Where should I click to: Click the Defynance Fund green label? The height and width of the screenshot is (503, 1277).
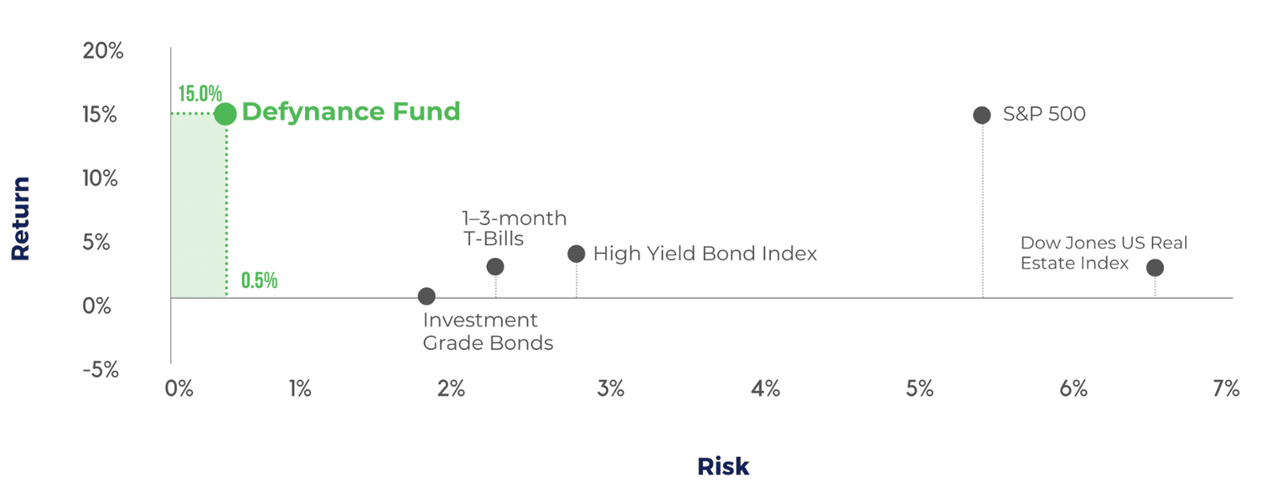[351, 111]
